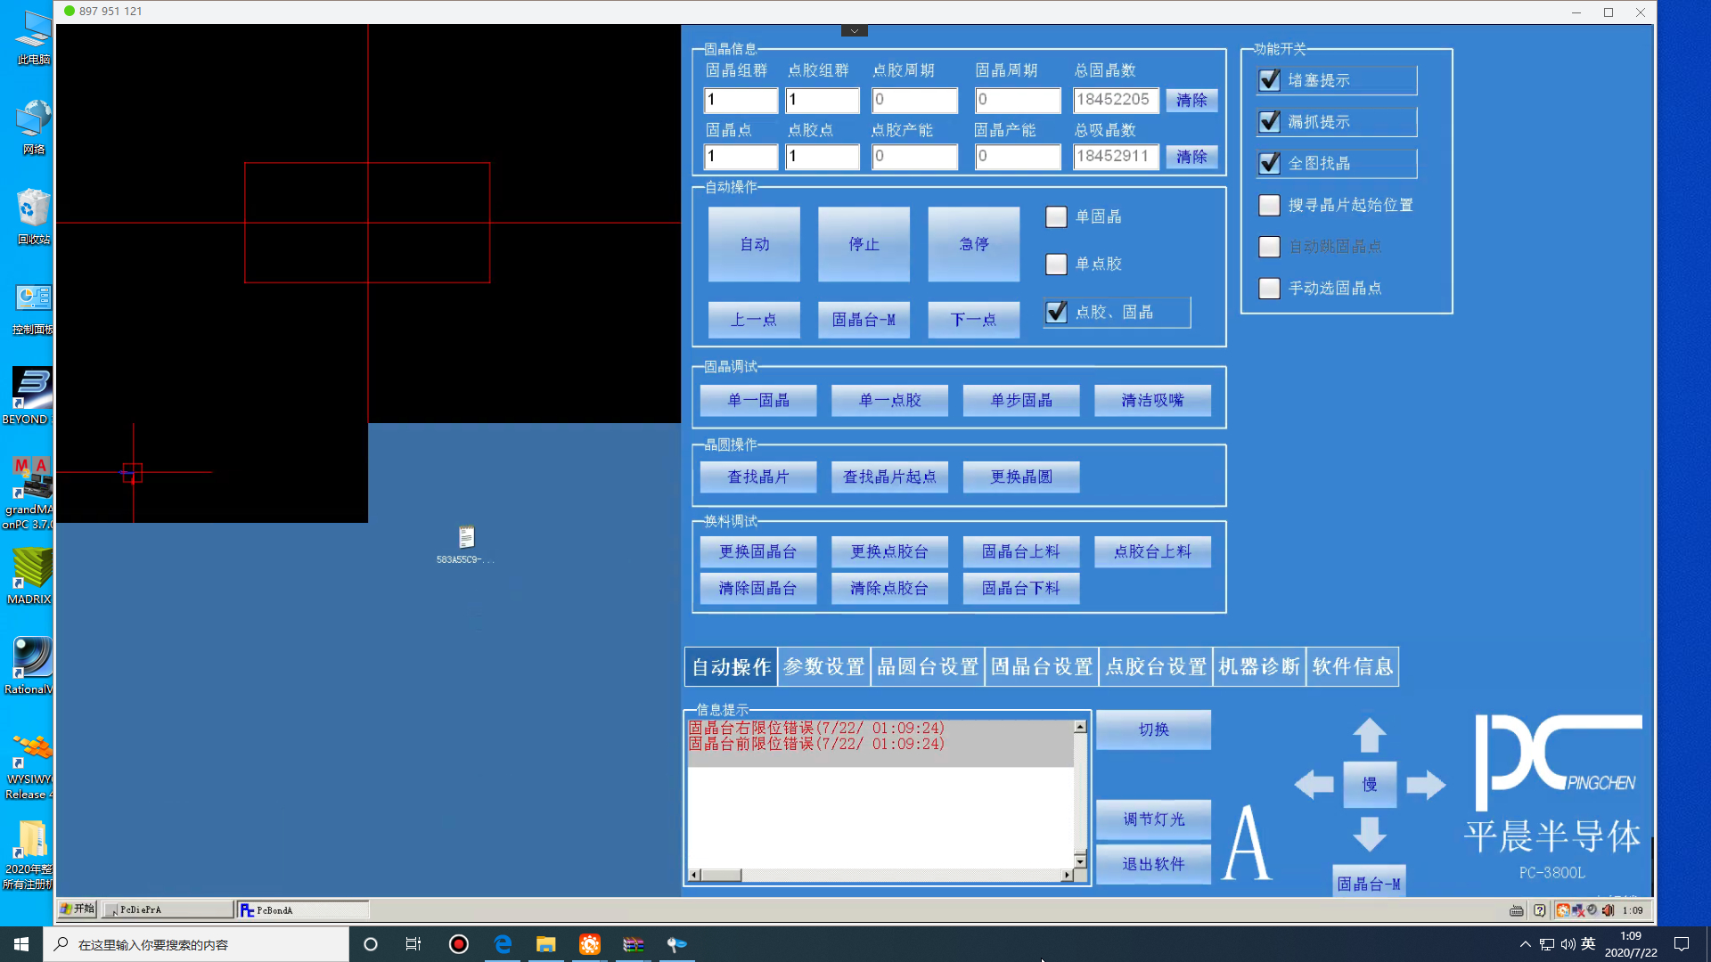Click message list scroll-up arrow
Viewport: 1711px width, 962px height.
coord(1080,728)
